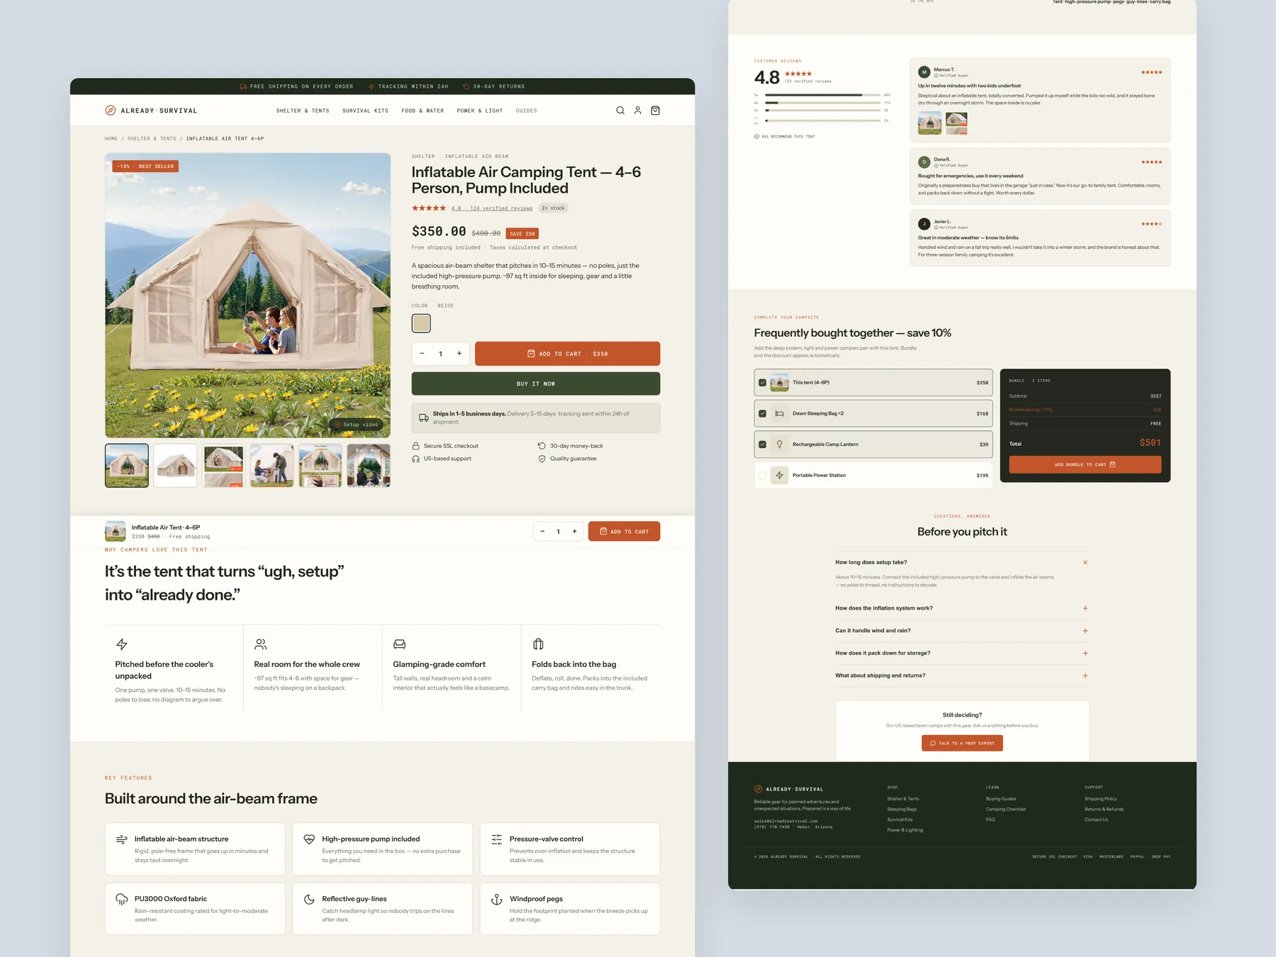Open Survival Kits nav menu

tap(365, 111)
